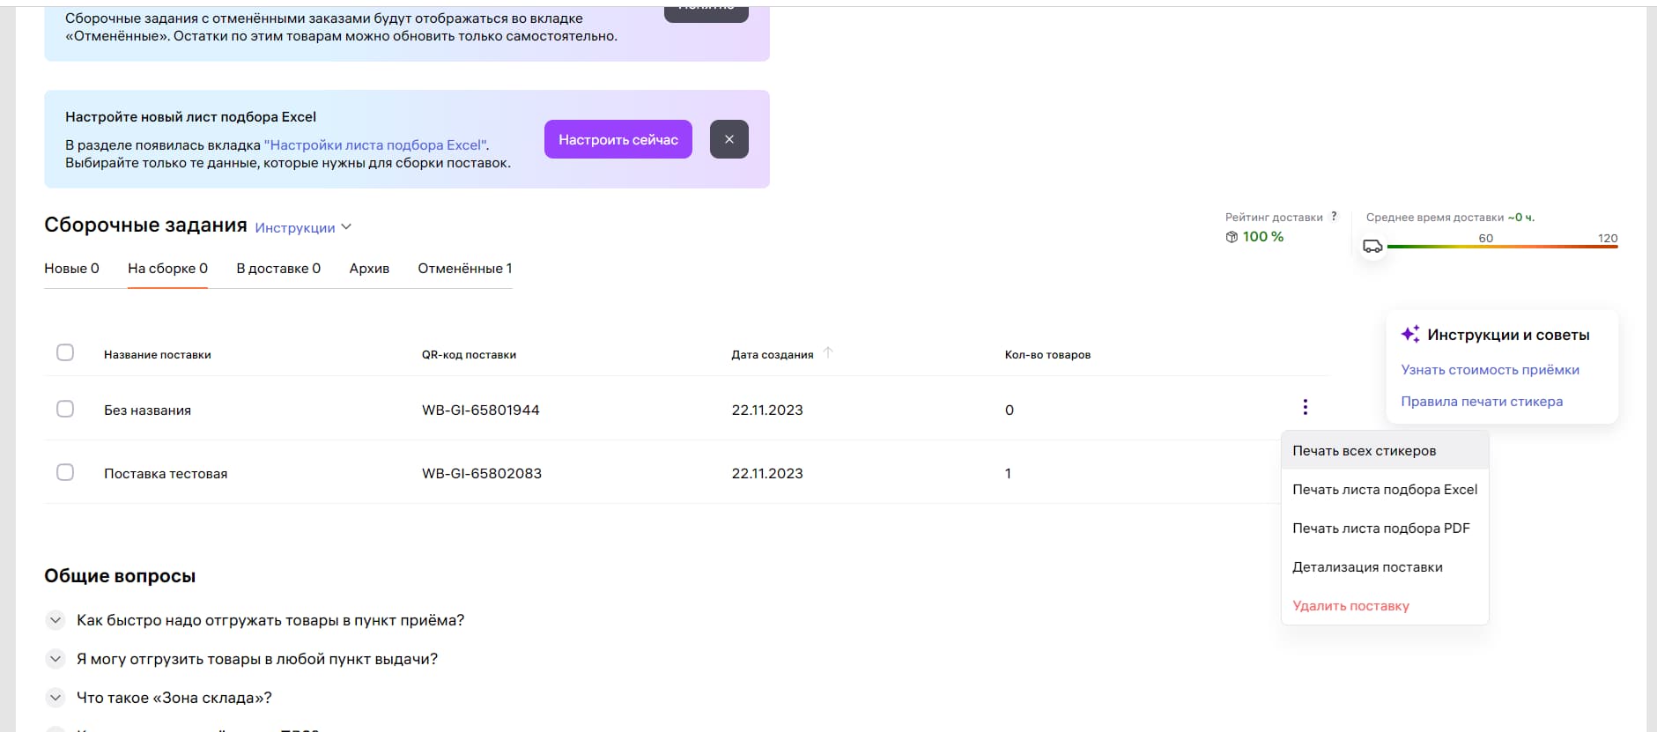Toggle the select-all checkbox in table header
The width and height of the screenshot is (1657, 732).
pos(65,352)
